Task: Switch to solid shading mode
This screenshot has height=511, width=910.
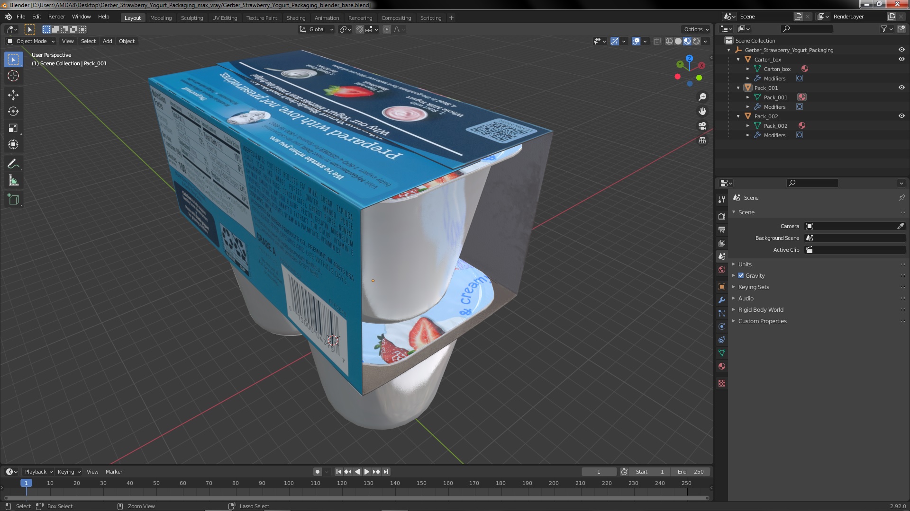Action: click(x=678, y=41)
